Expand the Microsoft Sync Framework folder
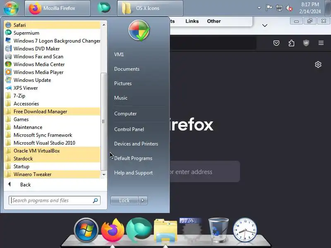The width and height of the screenshot is (331, 248). tap(52, 135)
